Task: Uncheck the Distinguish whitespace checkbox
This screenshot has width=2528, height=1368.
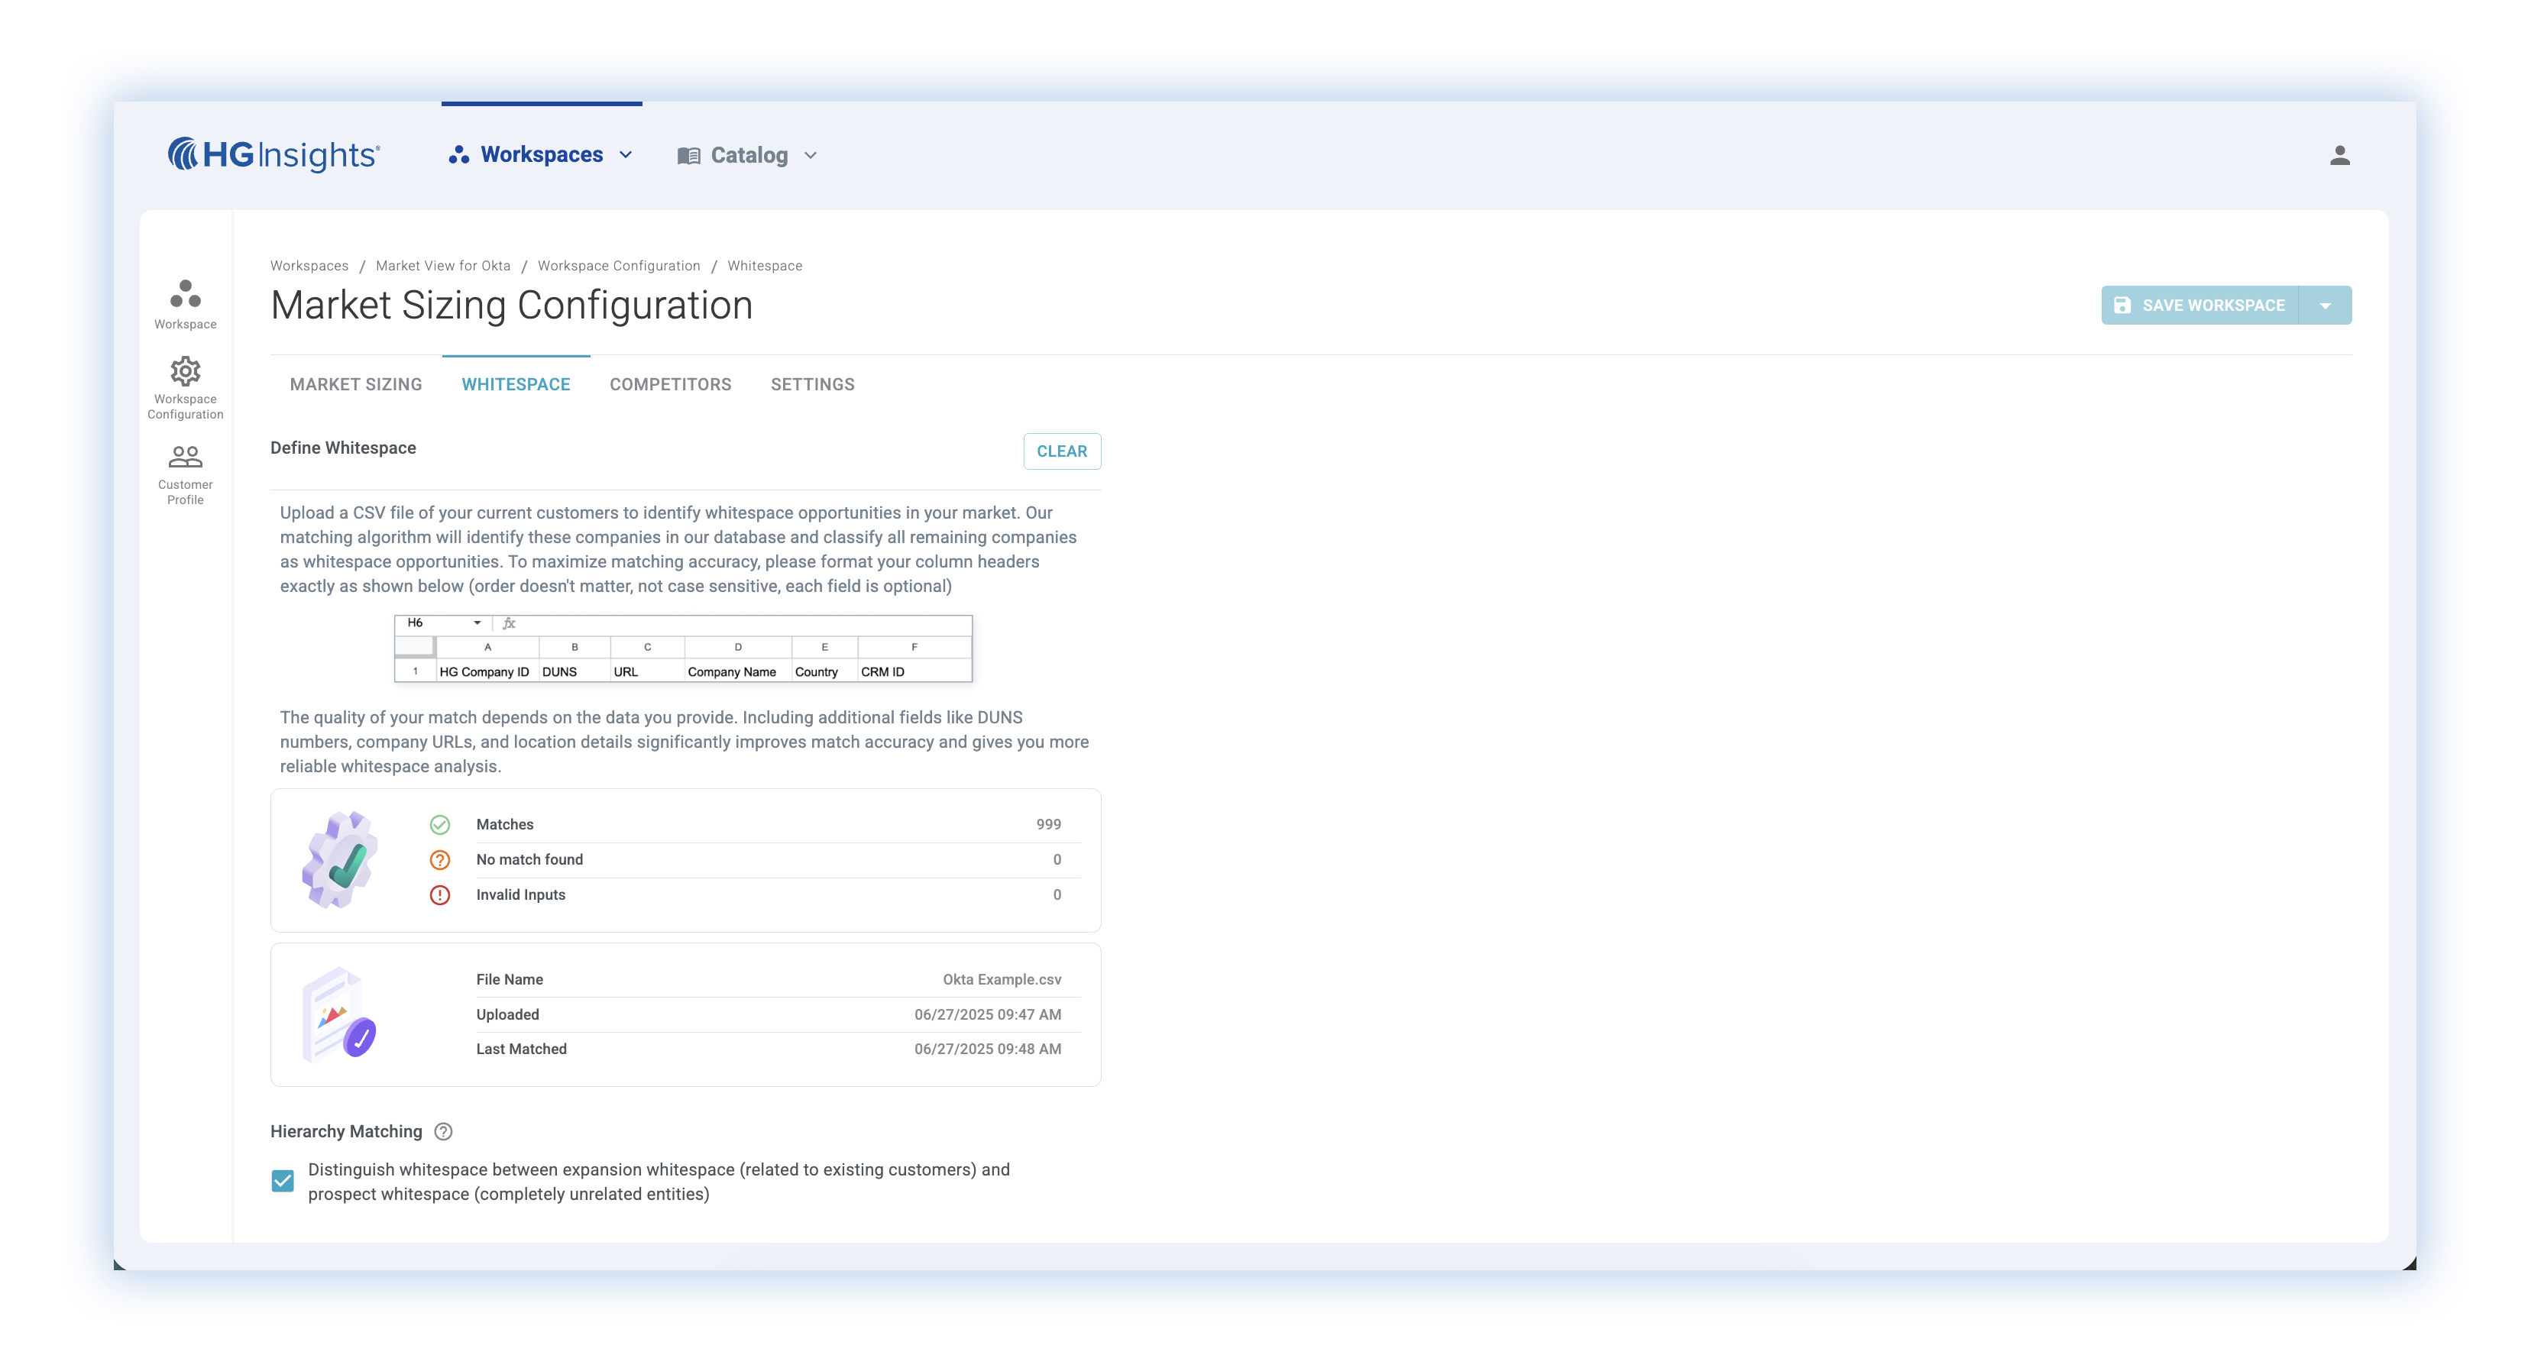Action: point(283,1181)
